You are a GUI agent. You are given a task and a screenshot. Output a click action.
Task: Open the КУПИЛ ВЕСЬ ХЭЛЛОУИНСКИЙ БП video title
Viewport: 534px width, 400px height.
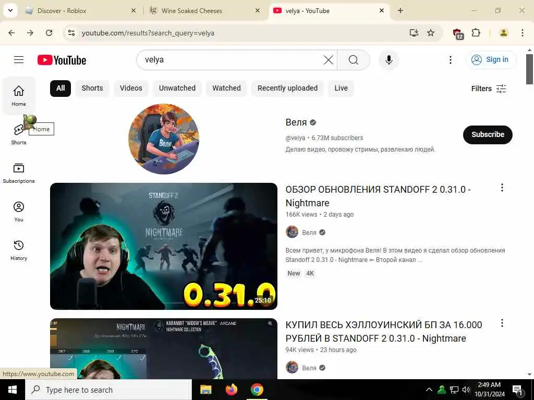click(x=384, y=332)
